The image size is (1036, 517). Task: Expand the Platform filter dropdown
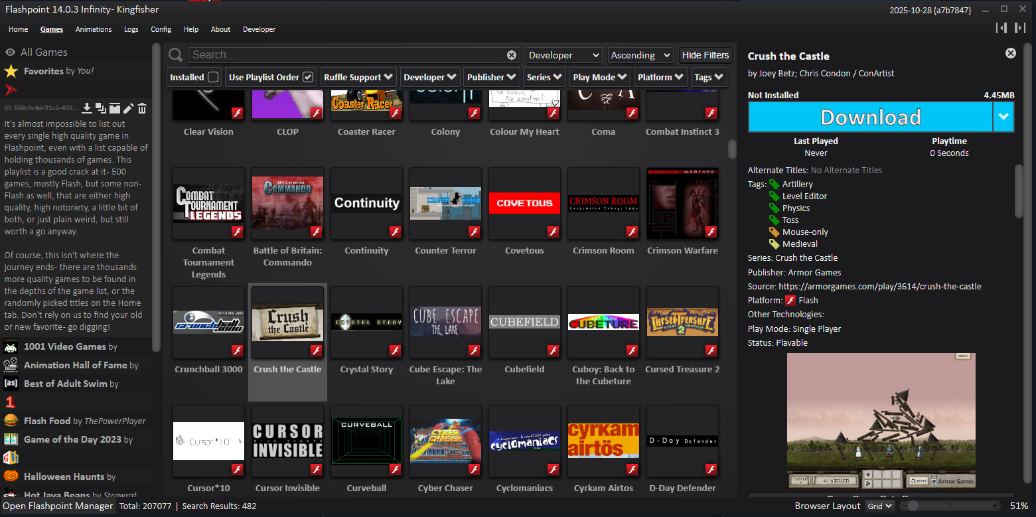coord(660,77)
